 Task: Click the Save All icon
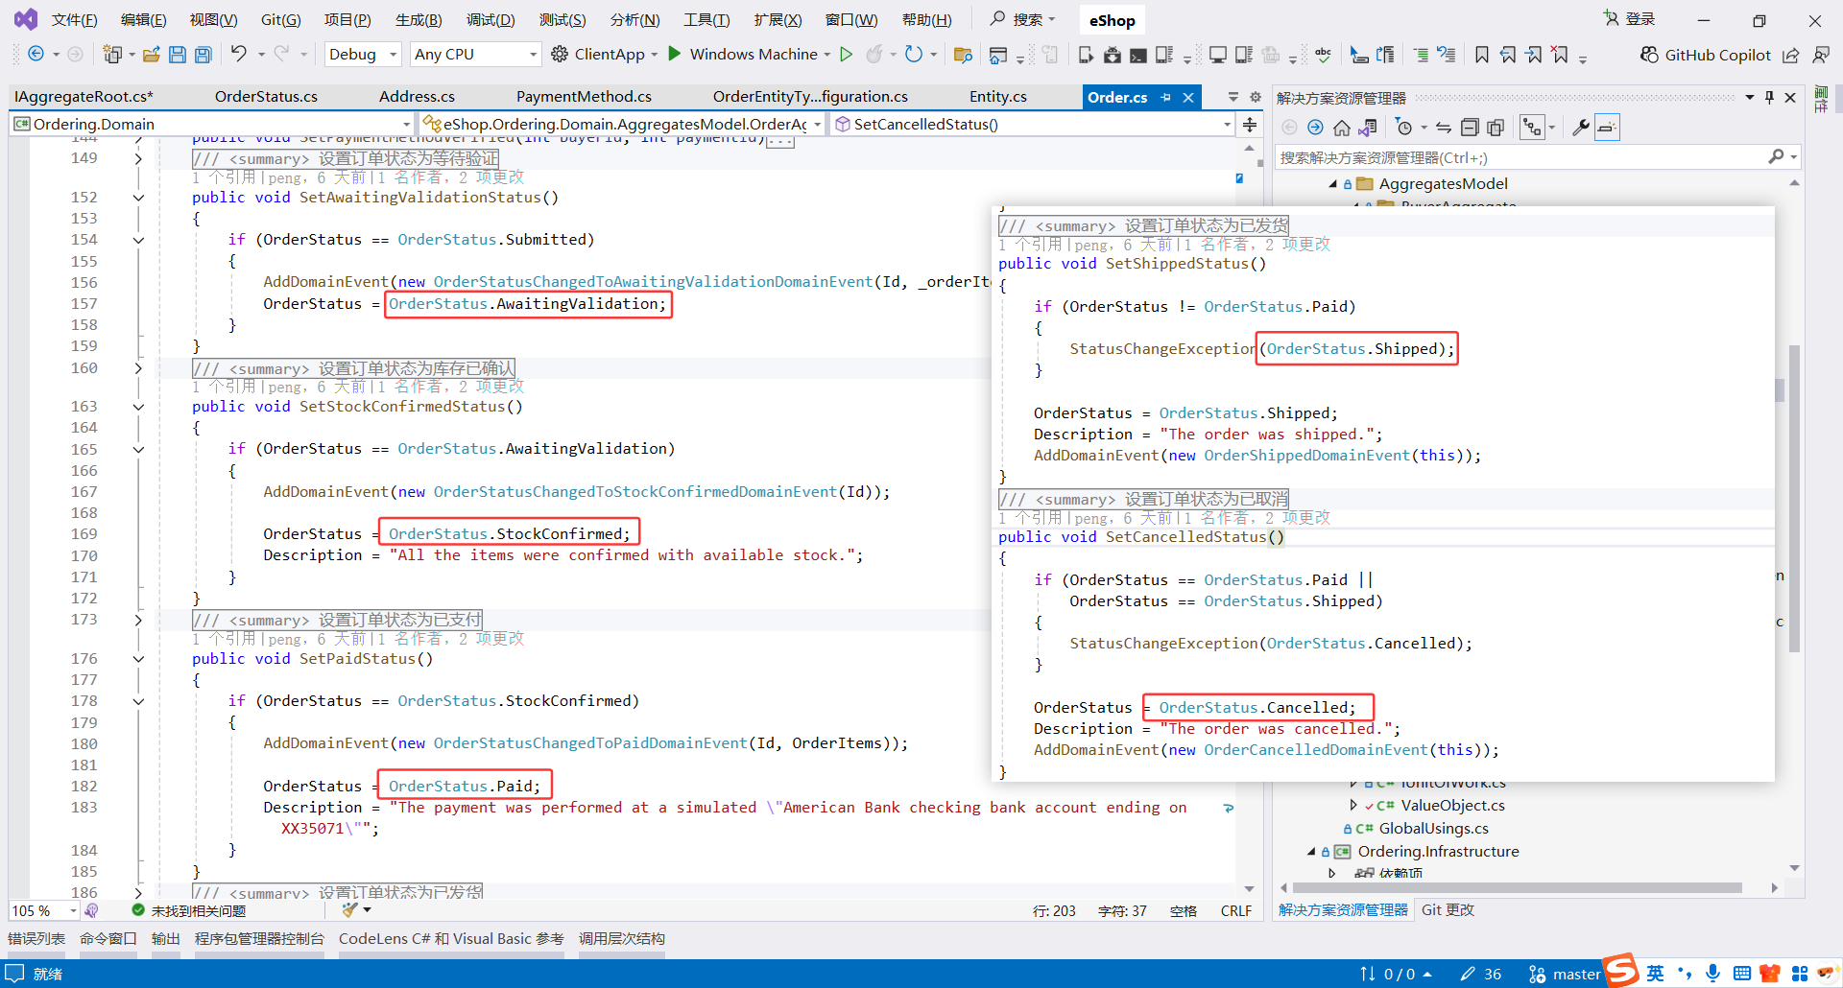click(x=203, y=55)
